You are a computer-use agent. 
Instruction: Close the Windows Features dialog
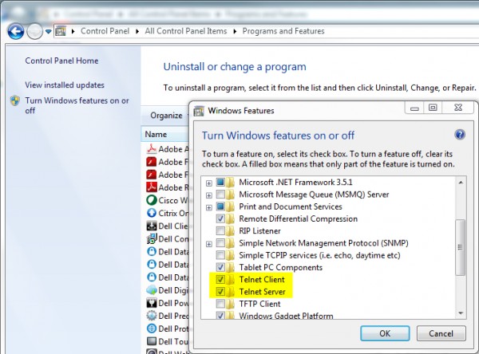tap(458, 108)
